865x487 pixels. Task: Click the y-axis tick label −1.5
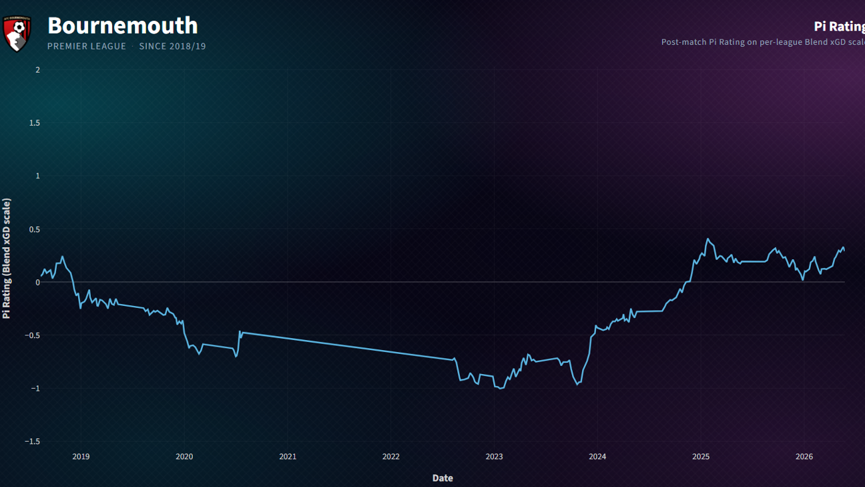(x=32, y=442)
